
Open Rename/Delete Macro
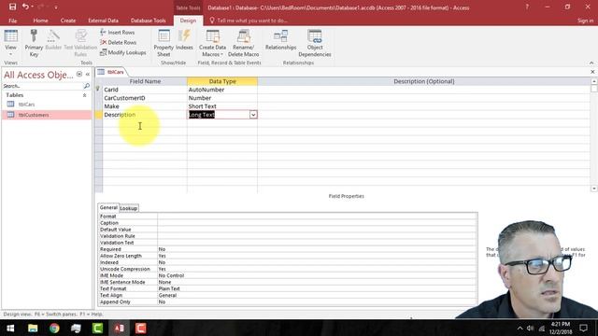pos(243,43)
